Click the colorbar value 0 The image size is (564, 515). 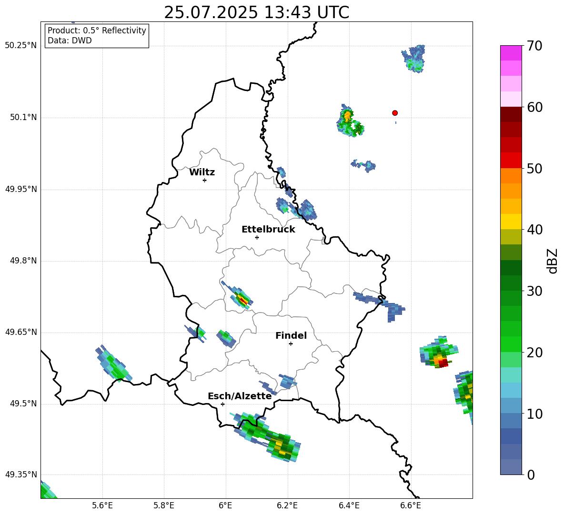(531, 475)
